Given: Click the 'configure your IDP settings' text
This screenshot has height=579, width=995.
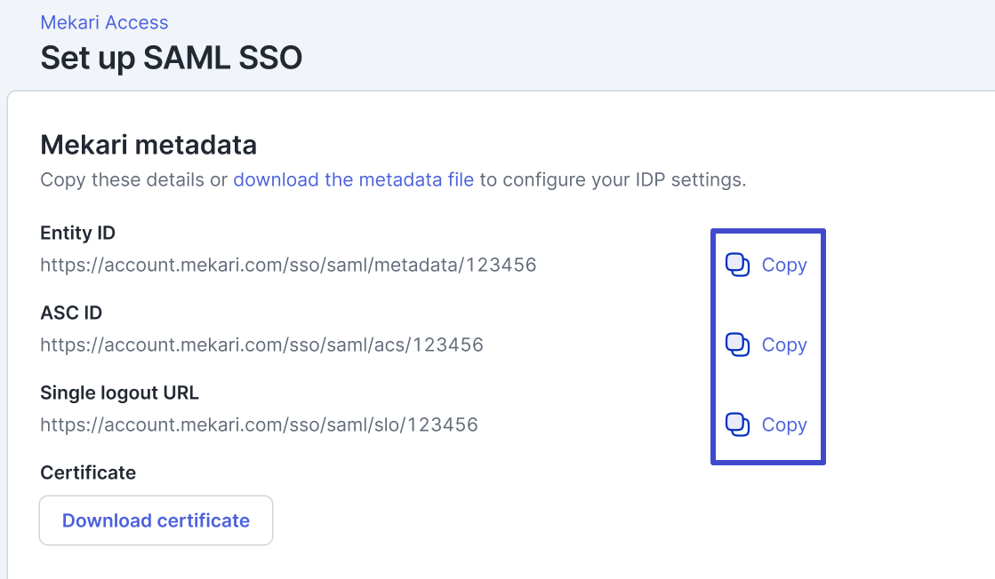Looking at the screenshot, I should click(x=622, y=179).
